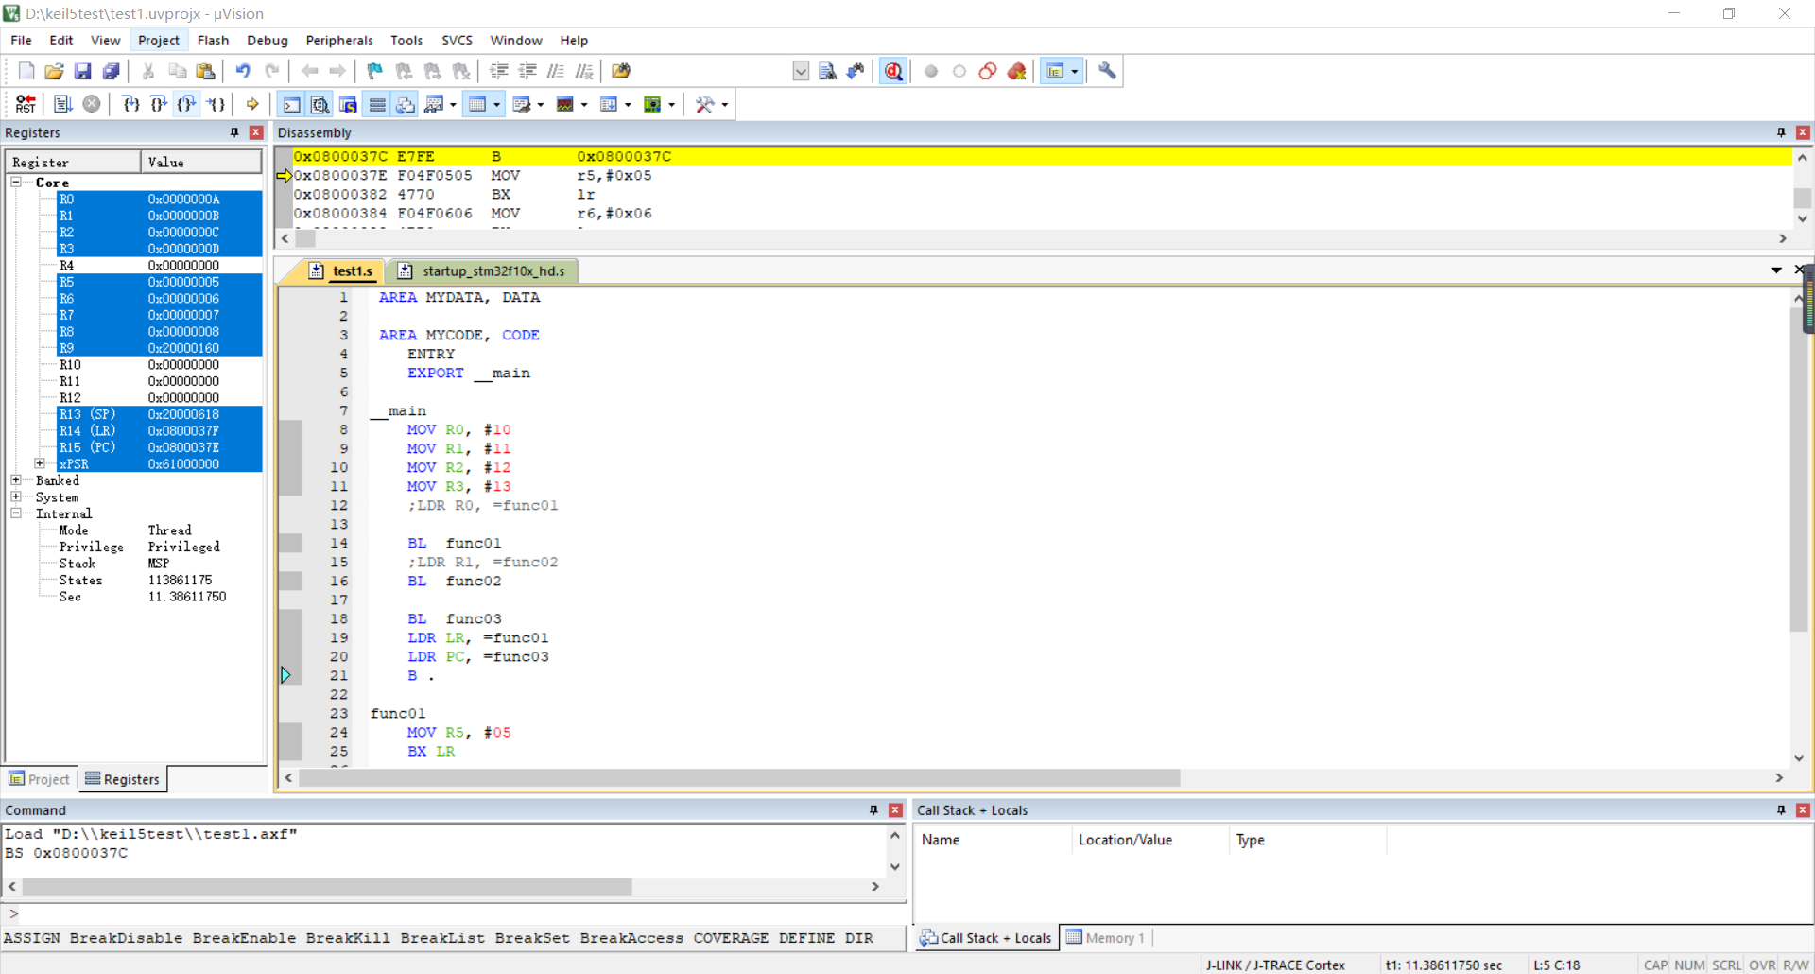Toggle auto-hide pin on Command panel
Screen dimensions: 1815x974
tap(873, 809)
